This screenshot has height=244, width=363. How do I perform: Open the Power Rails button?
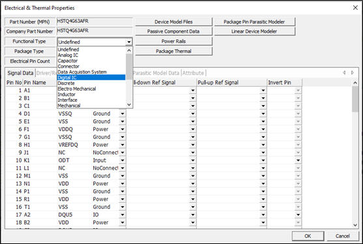(173, 41)
